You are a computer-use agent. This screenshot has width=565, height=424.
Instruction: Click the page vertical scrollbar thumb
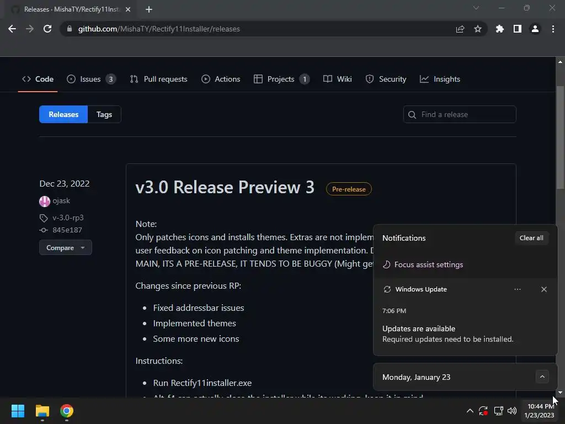pos(560,137)
